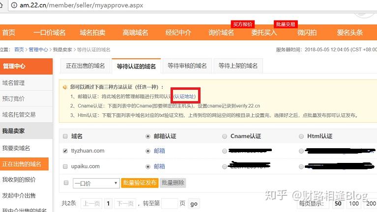The width and height of the screenshot is (377, 212).
Task: Select 邮箱认证 header radio button
Action: coord(148,136)
